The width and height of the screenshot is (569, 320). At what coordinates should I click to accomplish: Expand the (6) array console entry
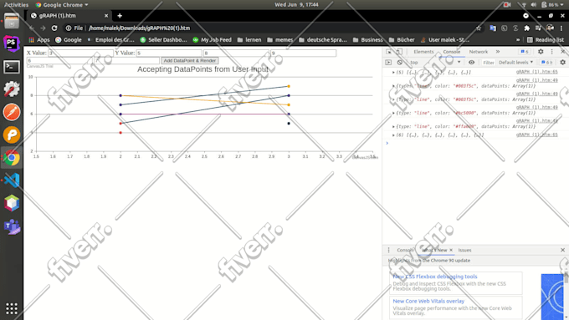[393, 135]
